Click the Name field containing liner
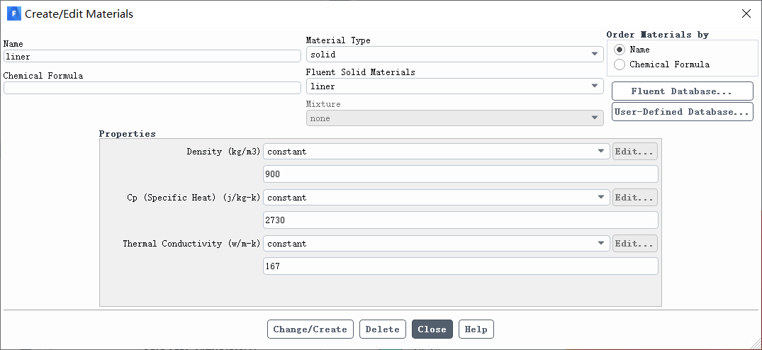 point(152,56)
